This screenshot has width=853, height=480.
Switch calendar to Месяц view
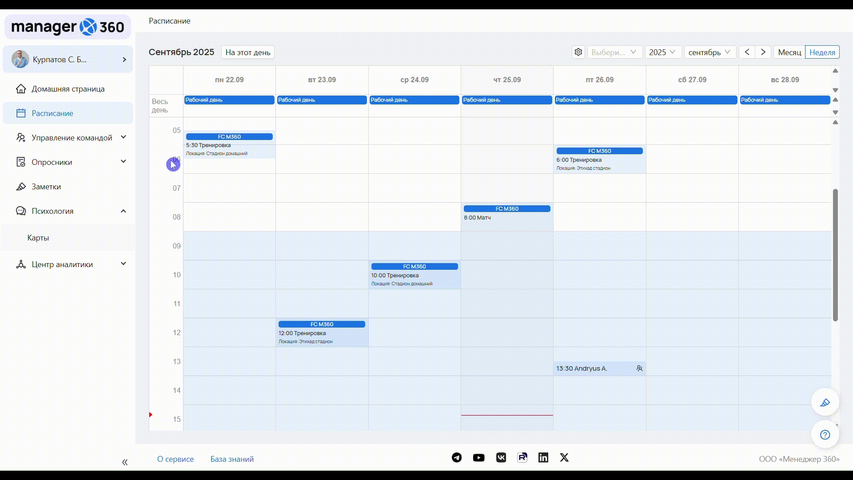(x=789, y=52)
